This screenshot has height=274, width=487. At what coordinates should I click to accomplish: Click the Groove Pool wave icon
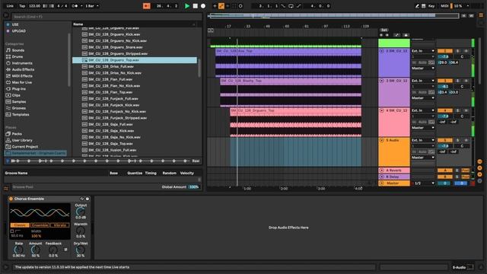pyautogui.click(x=6, y=188)
